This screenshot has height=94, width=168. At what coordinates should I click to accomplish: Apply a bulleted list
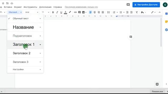pos(121,12)
